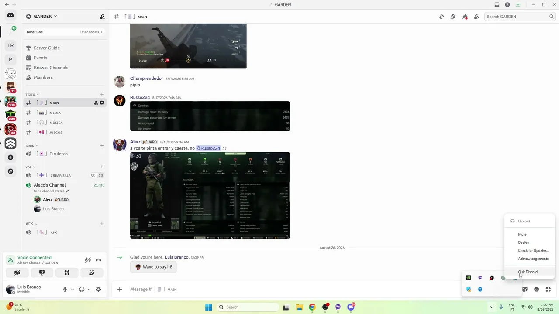Collapse the VOZ category
The image size is (559, 314).
coord(31,167)
